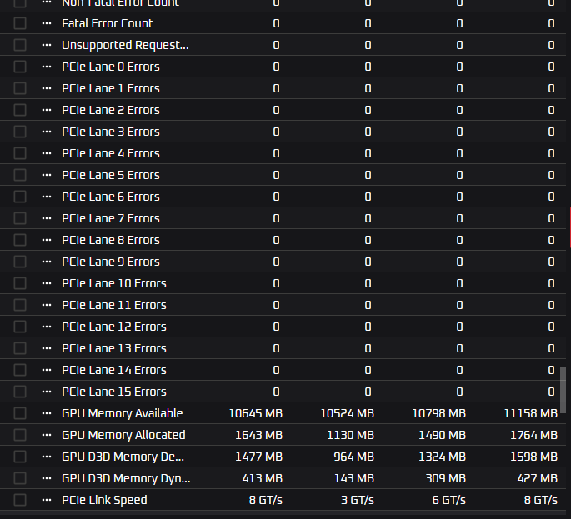Tick the GPU Memory Available checkbox
The image size is (571, 519).
pos(20,413)
